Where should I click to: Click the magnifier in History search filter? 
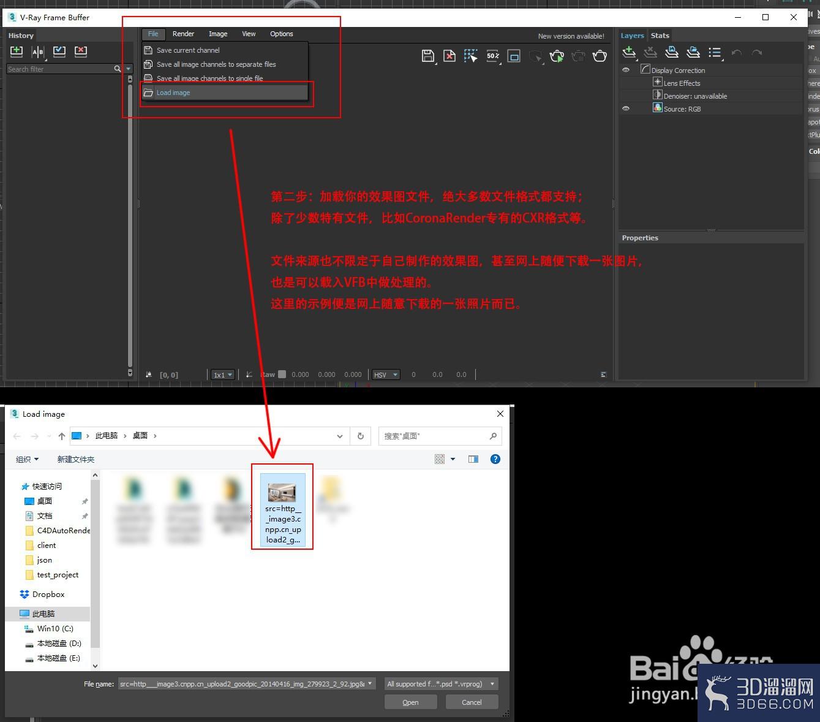coord(118,69)
